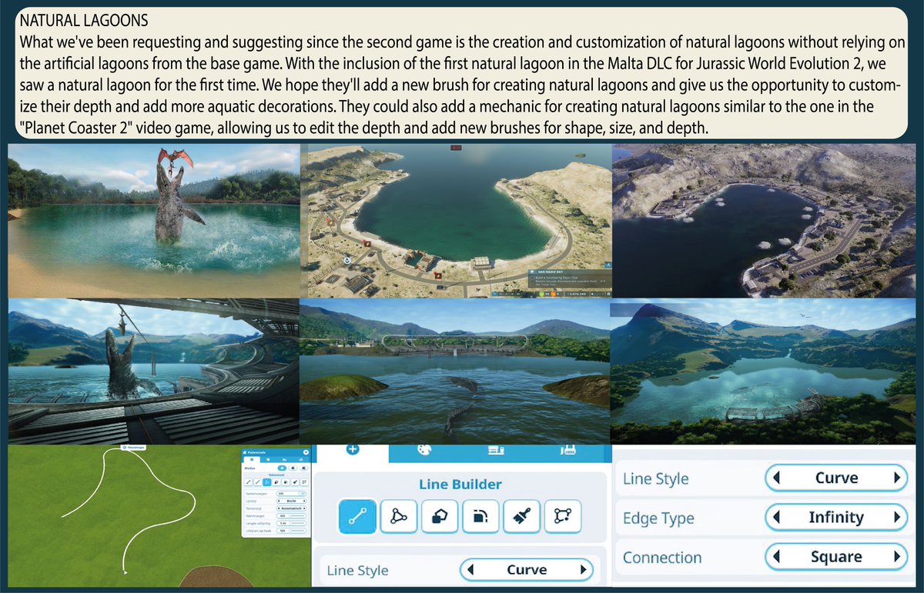The height and width of the screenshot is (593, 924).
Task: Select the first tool icon in the Dutch panel's tool row
Action: [249, 482]
